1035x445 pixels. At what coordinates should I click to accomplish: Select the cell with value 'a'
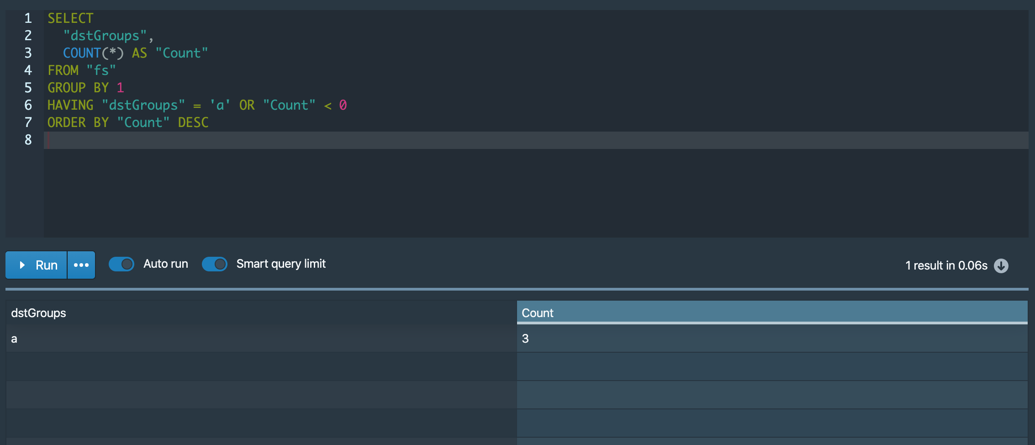coord(261,339)
